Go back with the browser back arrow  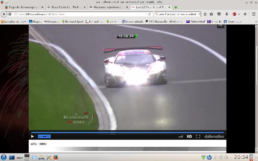[4, 14]
